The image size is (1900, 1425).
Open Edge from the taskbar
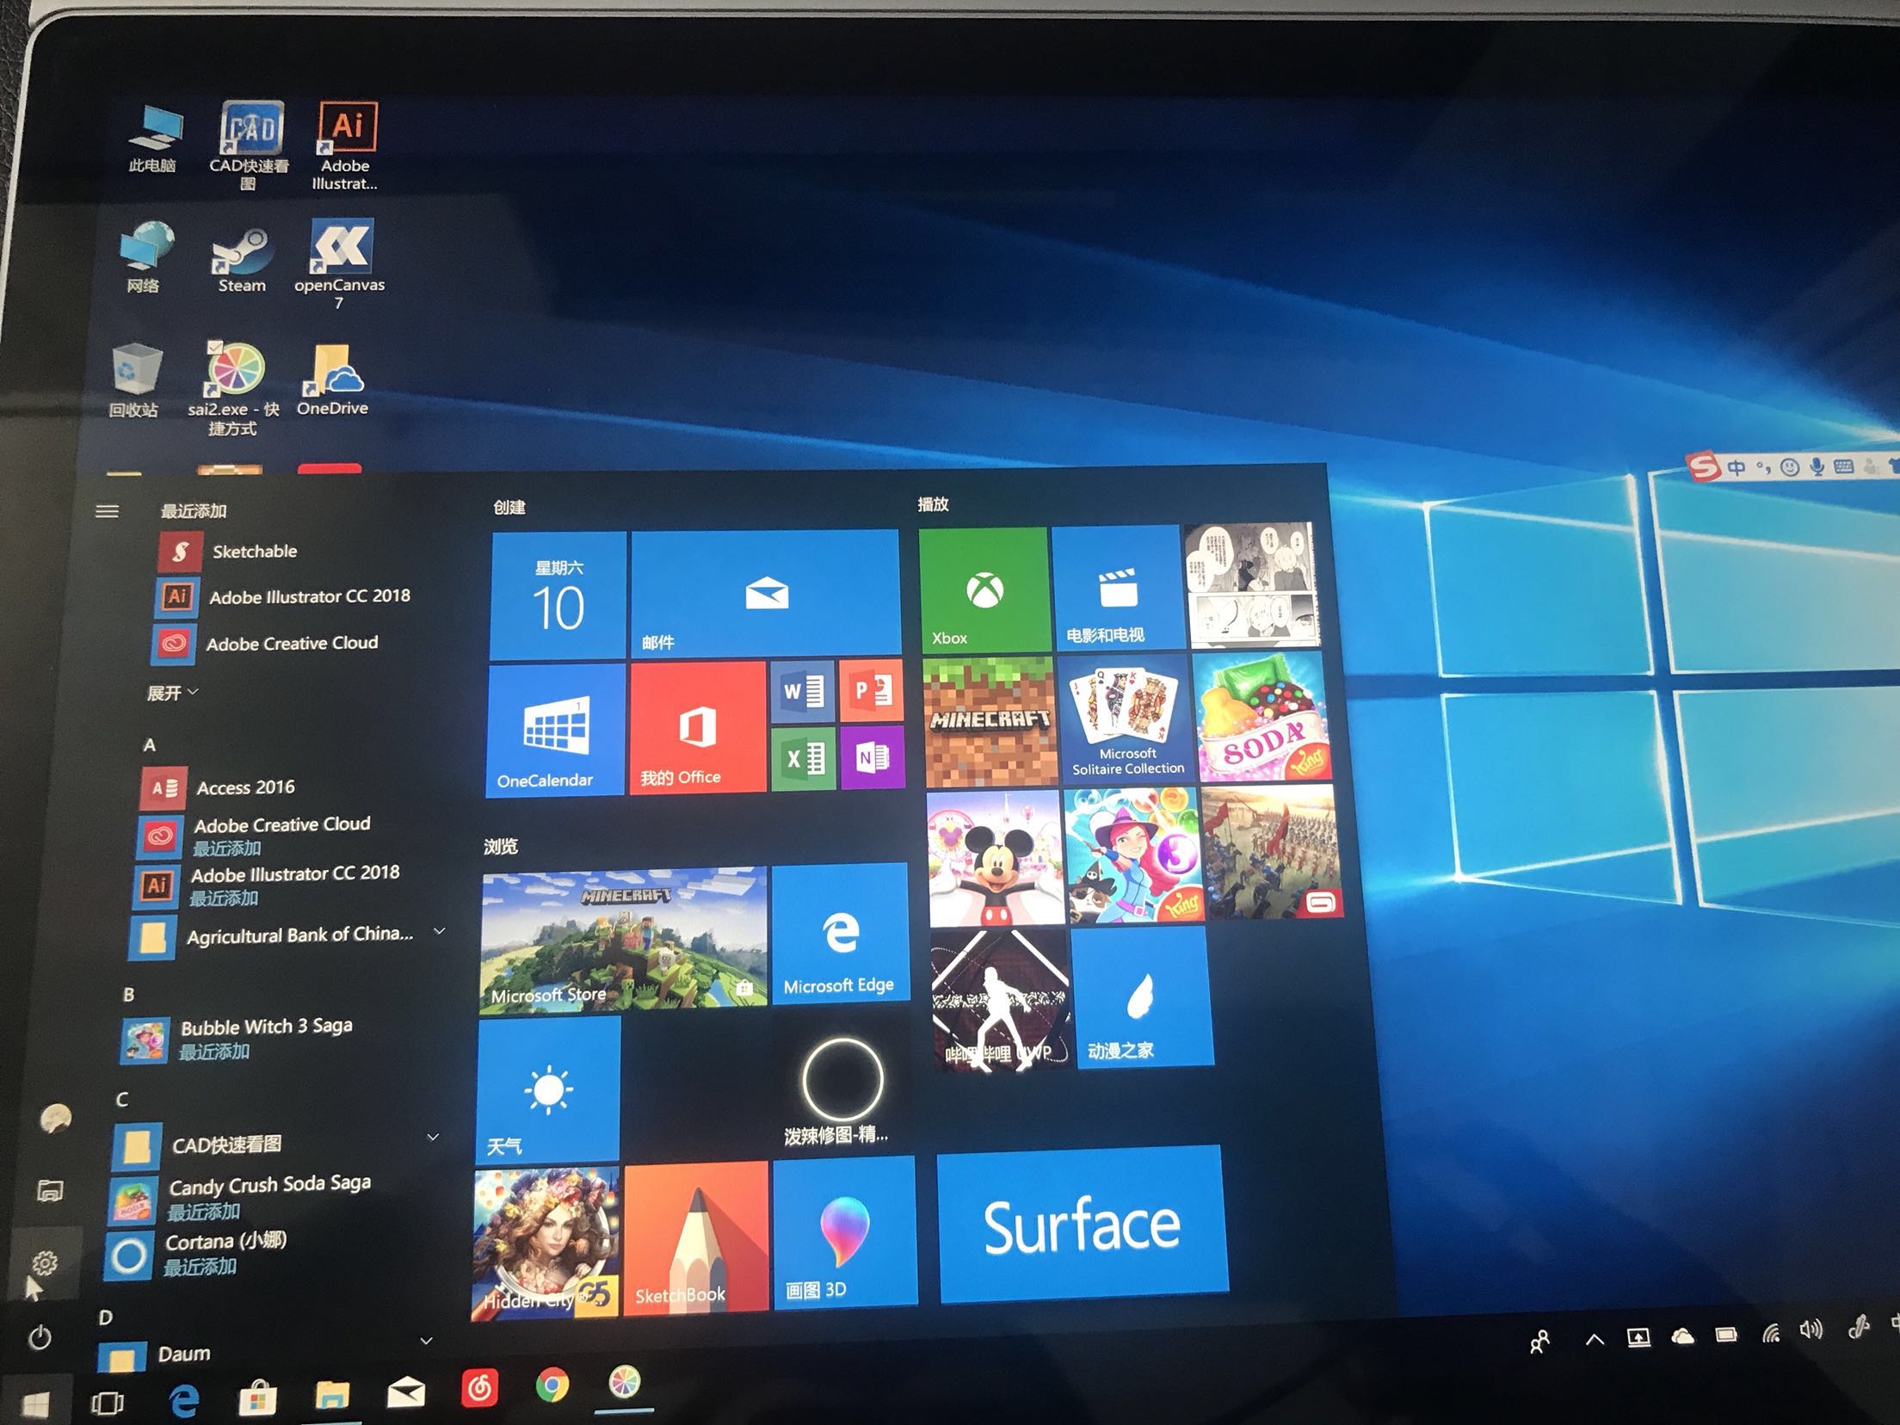pos(183,1401)
